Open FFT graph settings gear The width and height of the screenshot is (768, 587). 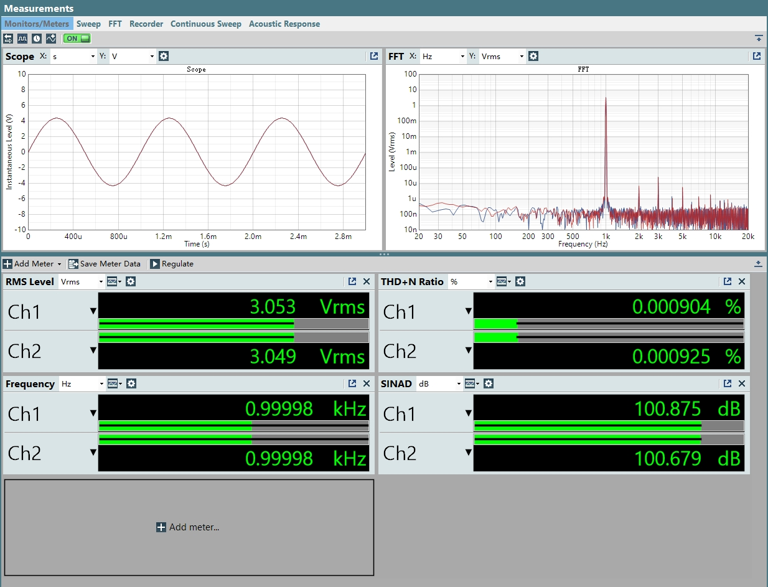tap(533, 56)
